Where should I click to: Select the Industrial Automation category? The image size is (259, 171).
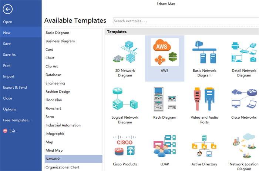(x=63, y=125)
